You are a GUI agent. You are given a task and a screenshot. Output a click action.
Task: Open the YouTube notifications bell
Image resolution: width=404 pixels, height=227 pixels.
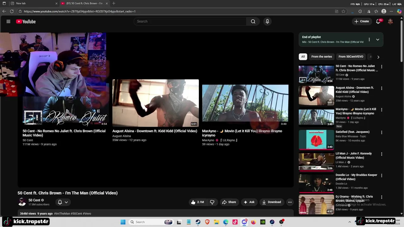coord(378,21)
